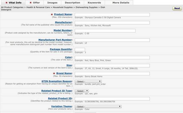
Task: Click 'All Product Categories' breadcrumb text
Action: [x=12, y=7]
